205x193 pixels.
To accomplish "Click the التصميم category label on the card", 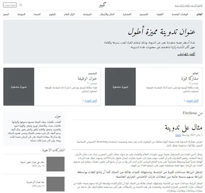I will (93, 73).
